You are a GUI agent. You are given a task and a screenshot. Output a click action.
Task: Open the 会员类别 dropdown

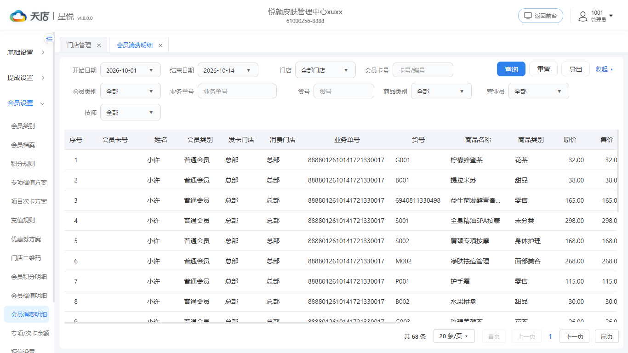pos(131,91)
